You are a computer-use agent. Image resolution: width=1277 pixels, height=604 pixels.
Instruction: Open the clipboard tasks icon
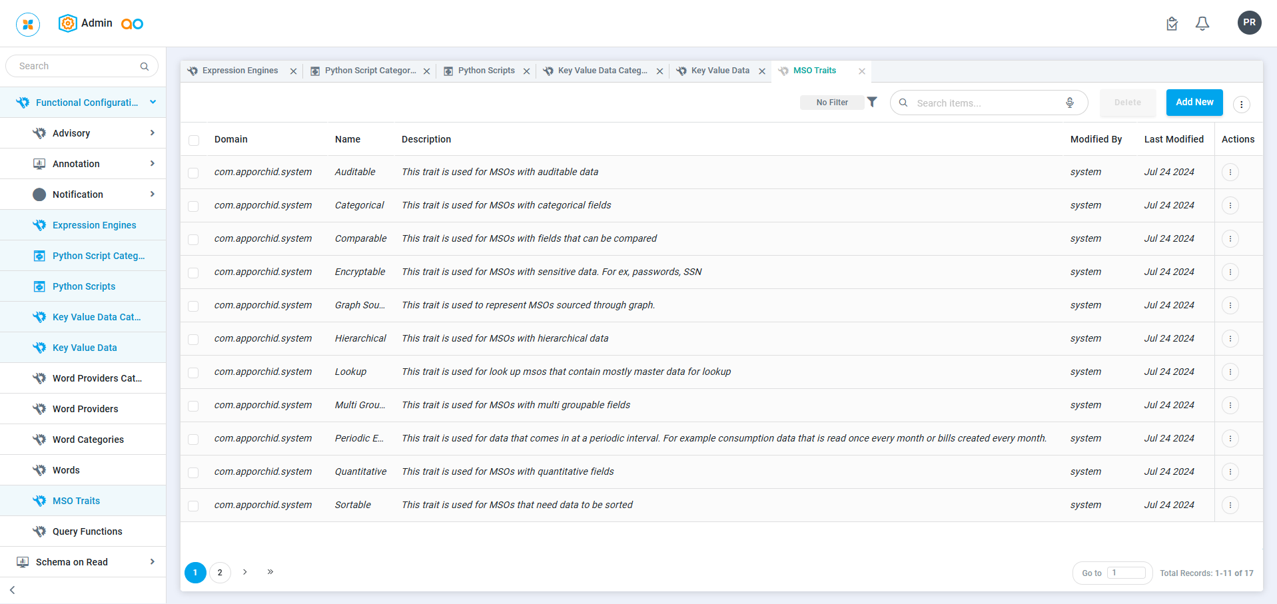(x=1172, y=24)
